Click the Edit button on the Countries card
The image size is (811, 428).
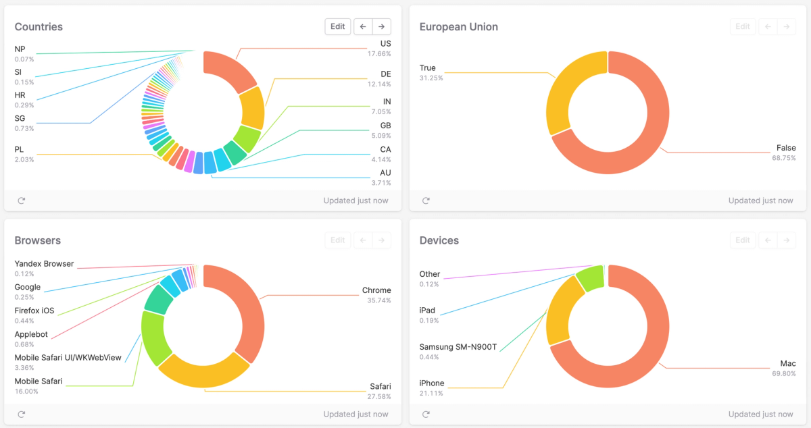tap(337, 26)
